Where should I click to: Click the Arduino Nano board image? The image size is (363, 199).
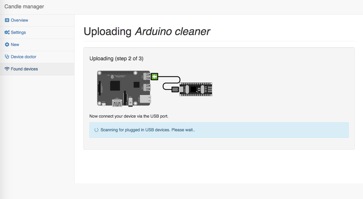point(196,89)
